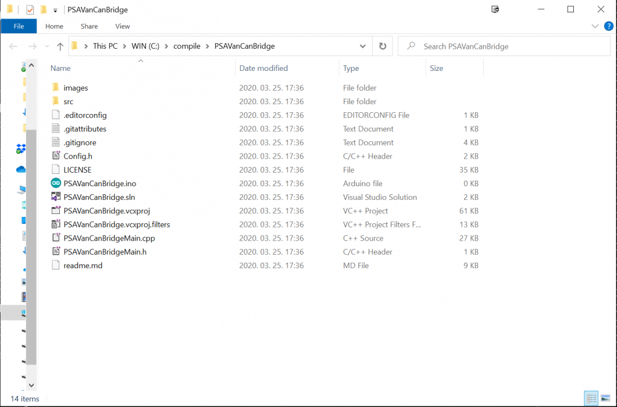Image resolution: width=617 pixels, height=407 pixels.
Task: Expand the ribbon with the chevron
Action: (x=595, y=27)
